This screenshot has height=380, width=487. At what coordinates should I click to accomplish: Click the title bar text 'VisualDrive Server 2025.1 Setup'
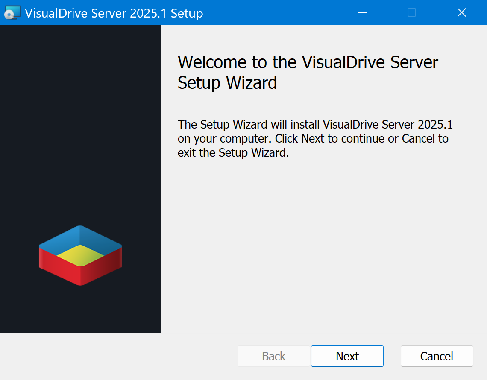114,13
